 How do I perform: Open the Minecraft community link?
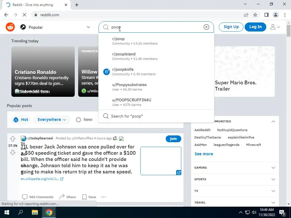[x=253, y=145]
